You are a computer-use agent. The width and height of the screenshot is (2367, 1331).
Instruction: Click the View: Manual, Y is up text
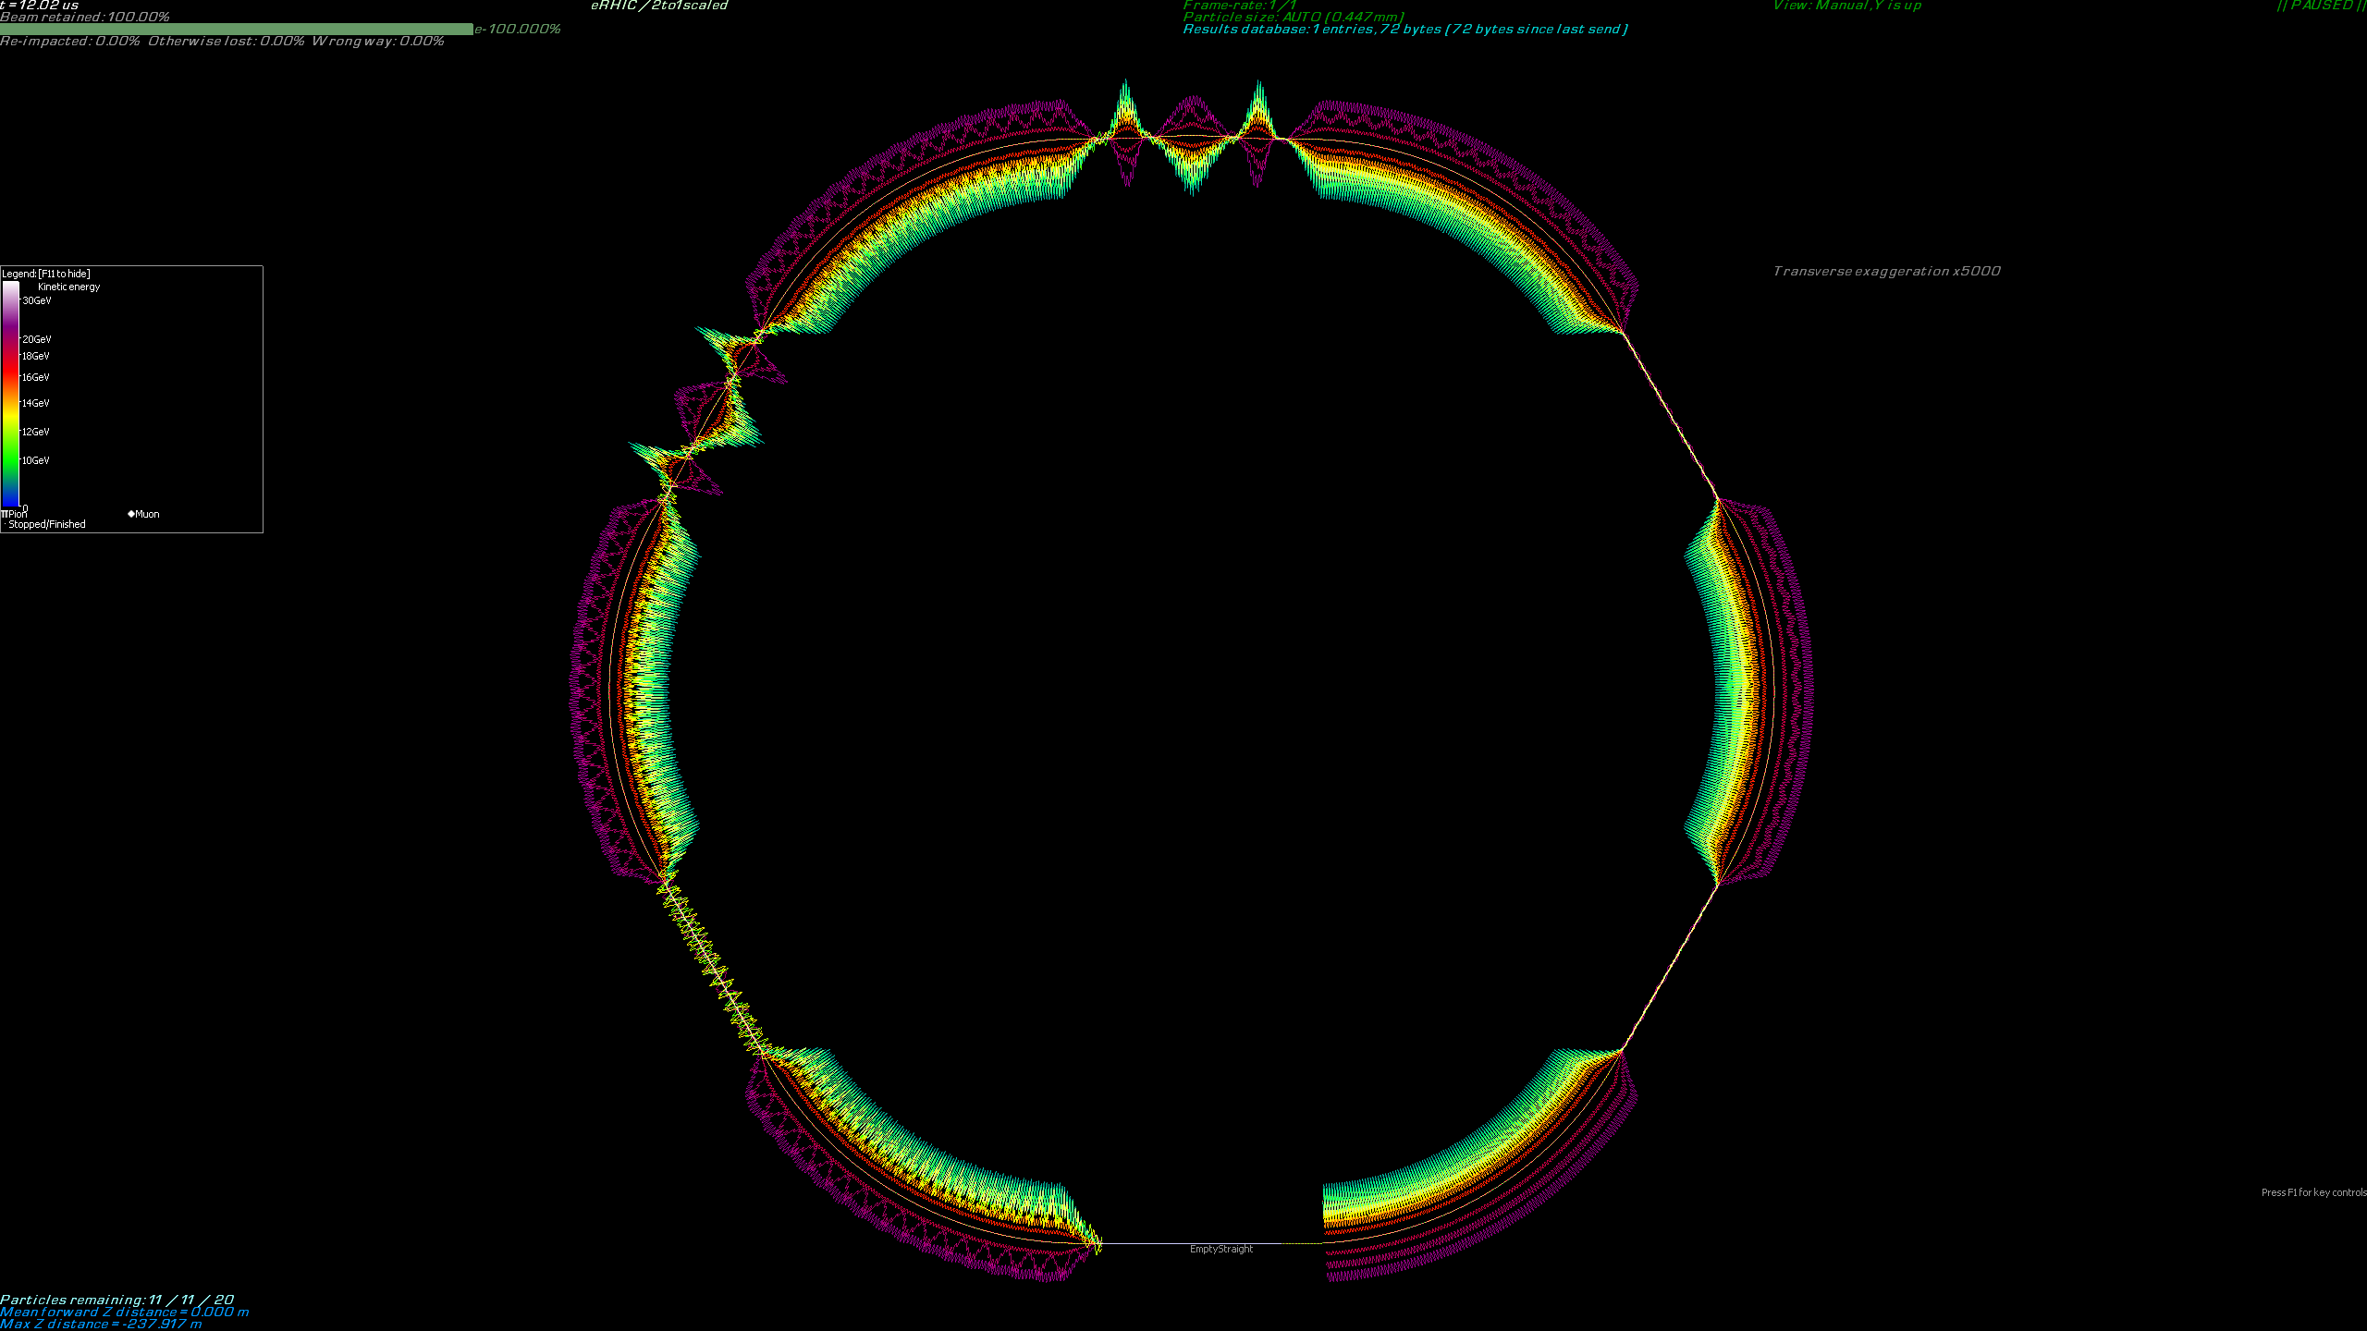click(x=1846, y=6)
